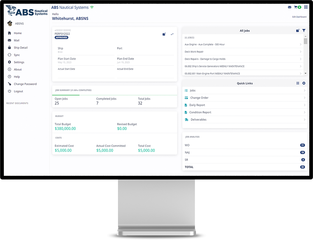Open Jobs quick link chevron
The image size is (313, 240).
(304, 90)
